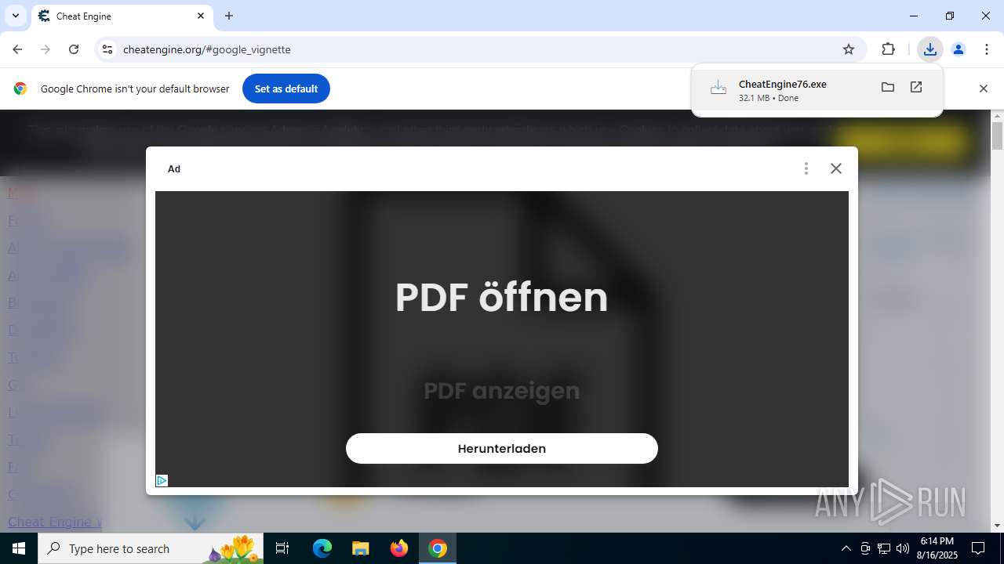Viewport: 1004px width, 564px height.
Task: Click the Herunterladen button
Action: 502,448
